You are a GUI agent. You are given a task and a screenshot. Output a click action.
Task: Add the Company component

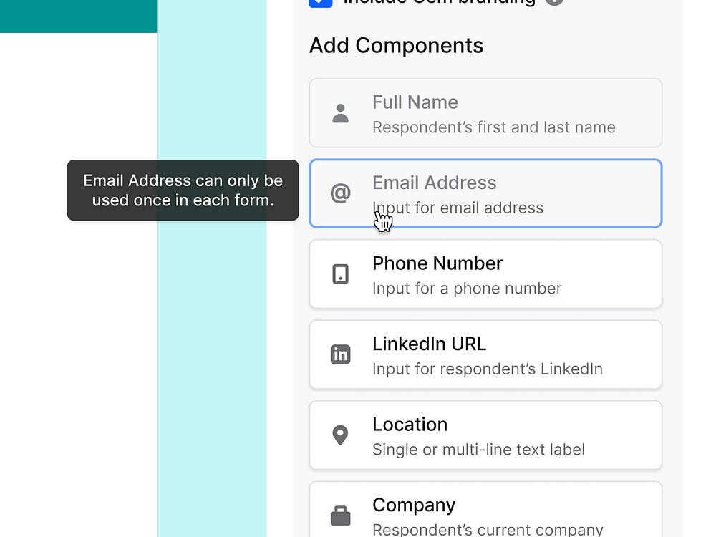[x=485, y=508]
